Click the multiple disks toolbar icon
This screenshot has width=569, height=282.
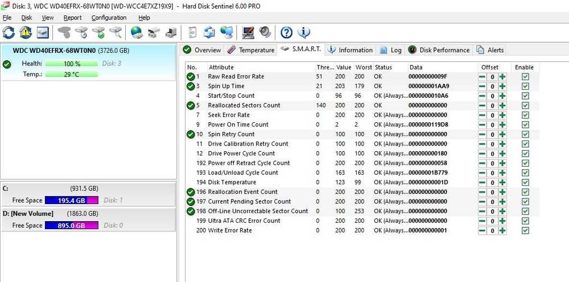pyautogui.click(x=154, y=32)
